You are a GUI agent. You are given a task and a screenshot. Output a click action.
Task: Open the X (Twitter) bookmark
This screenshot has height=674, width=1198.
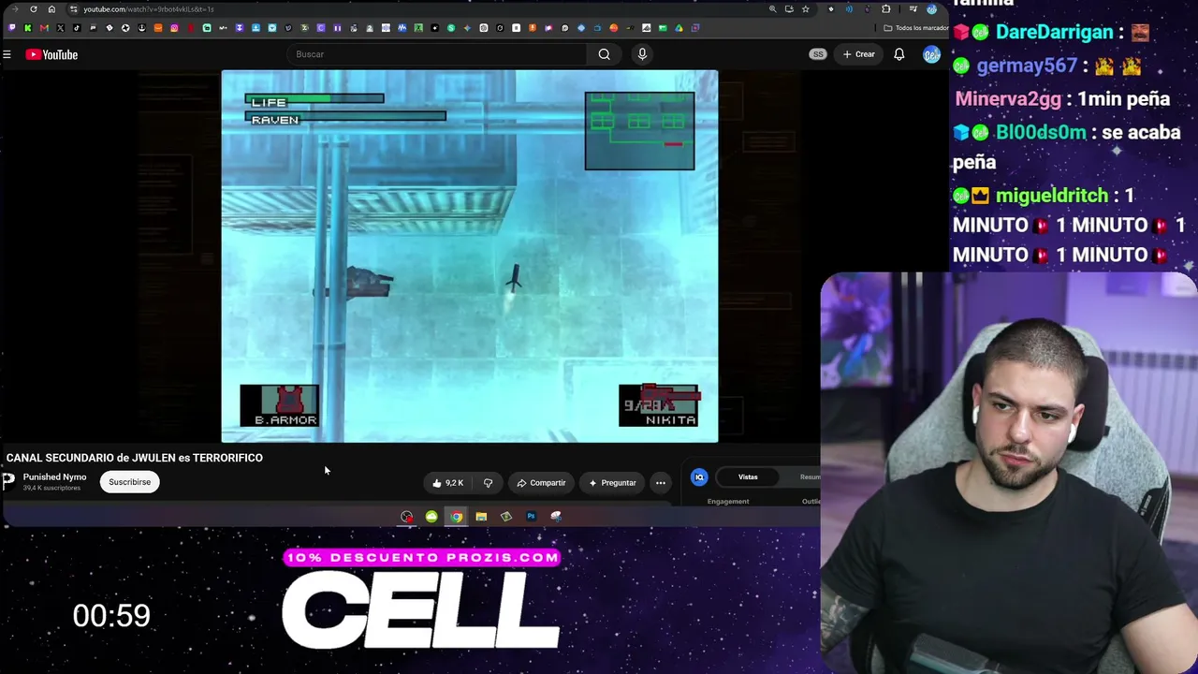(x=60, y=28)
